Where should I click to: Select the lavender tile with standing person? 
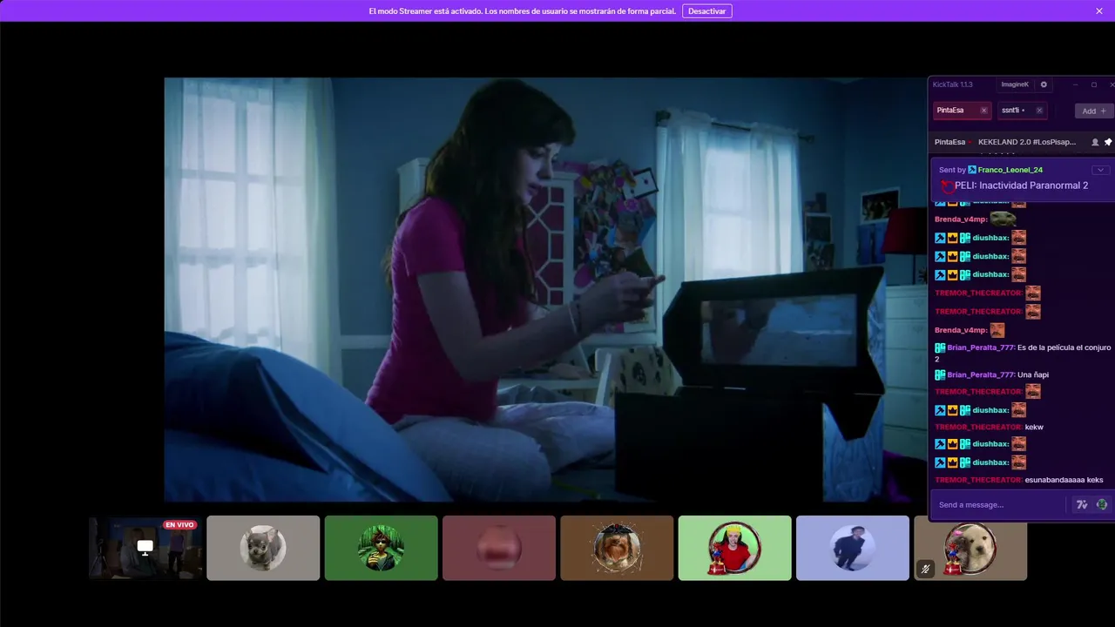tap(853, 548)
